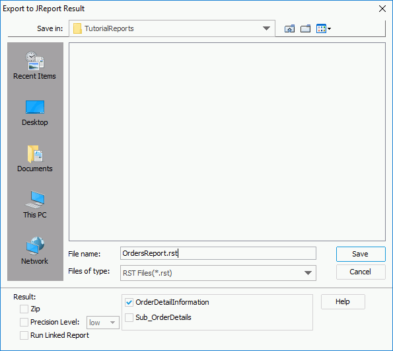
Task: Check the Sub_OrderDetails report
Action: pos(129,318)
